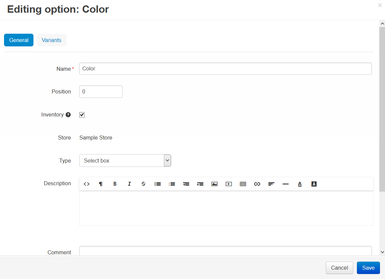Apply bold formatting in description editor
Image resolution: width=385 pixels, height=279 pixels.
[115, 184]
